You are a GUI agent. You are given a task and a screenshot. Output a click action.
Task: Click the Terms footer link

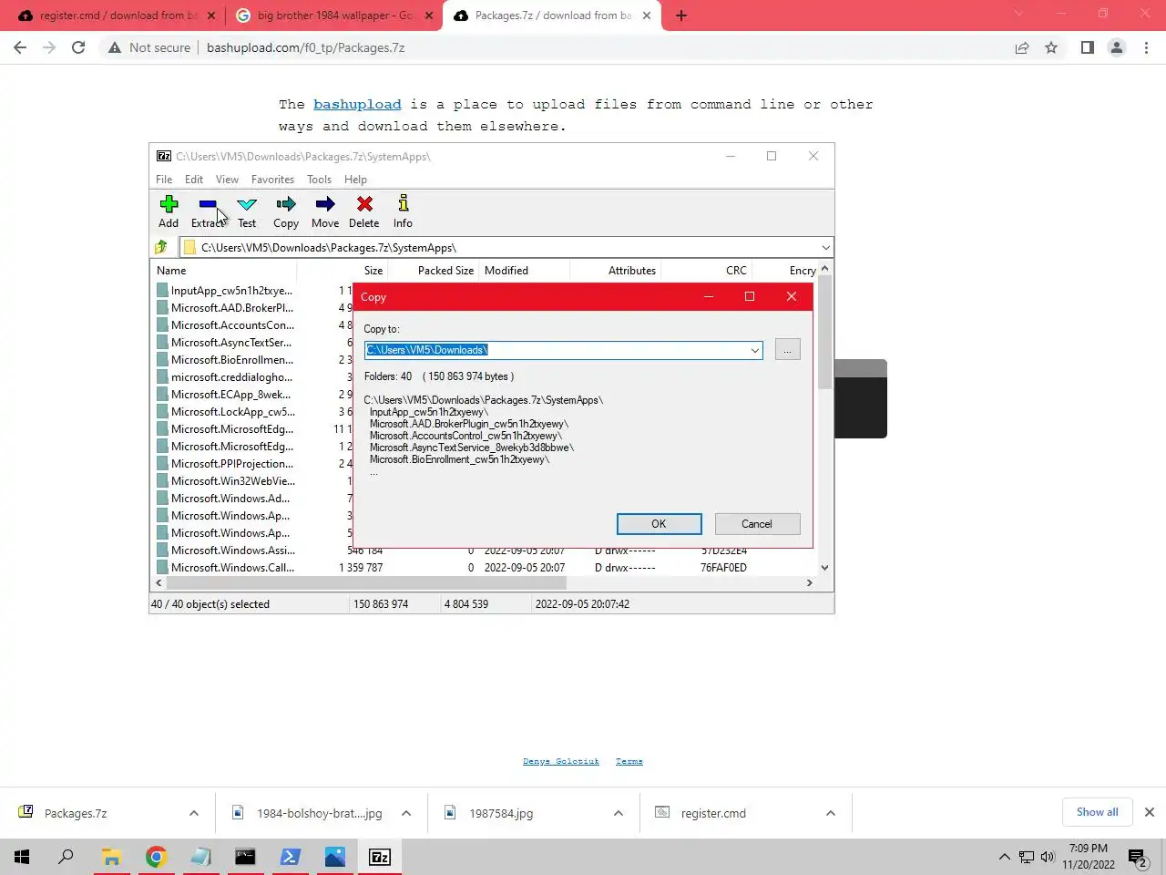pyautogui.click(x=629, y=761)
